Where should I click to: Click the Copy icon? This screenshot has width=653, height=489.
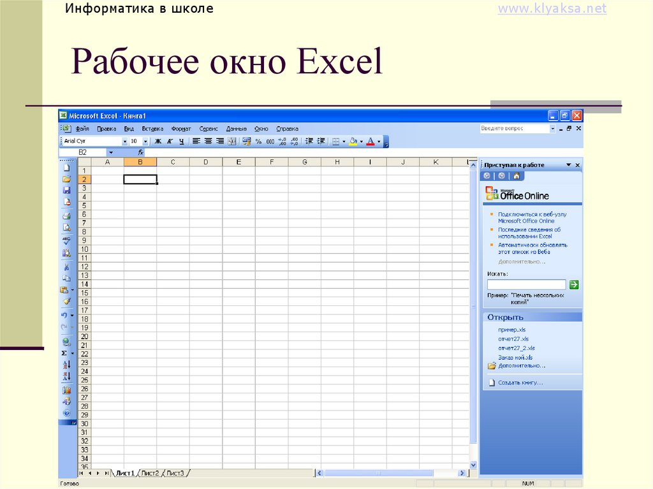coord(66,278)
